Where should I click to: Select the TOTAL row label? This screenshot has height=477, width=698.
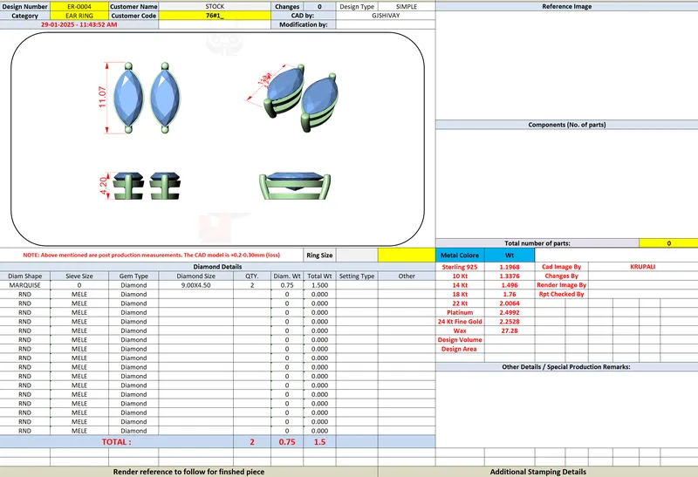117,442
